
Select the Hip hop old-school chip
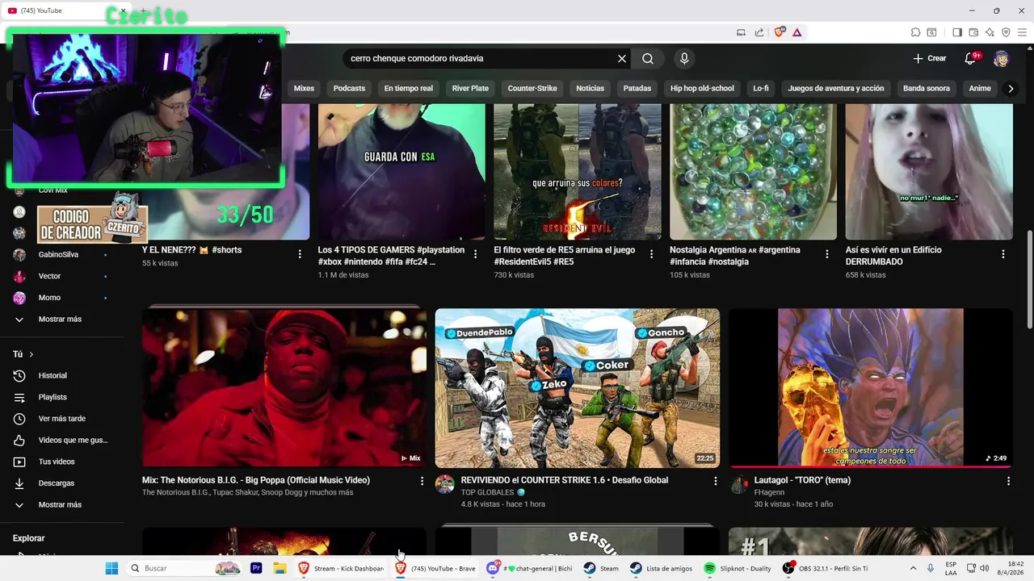pos(702,88)
